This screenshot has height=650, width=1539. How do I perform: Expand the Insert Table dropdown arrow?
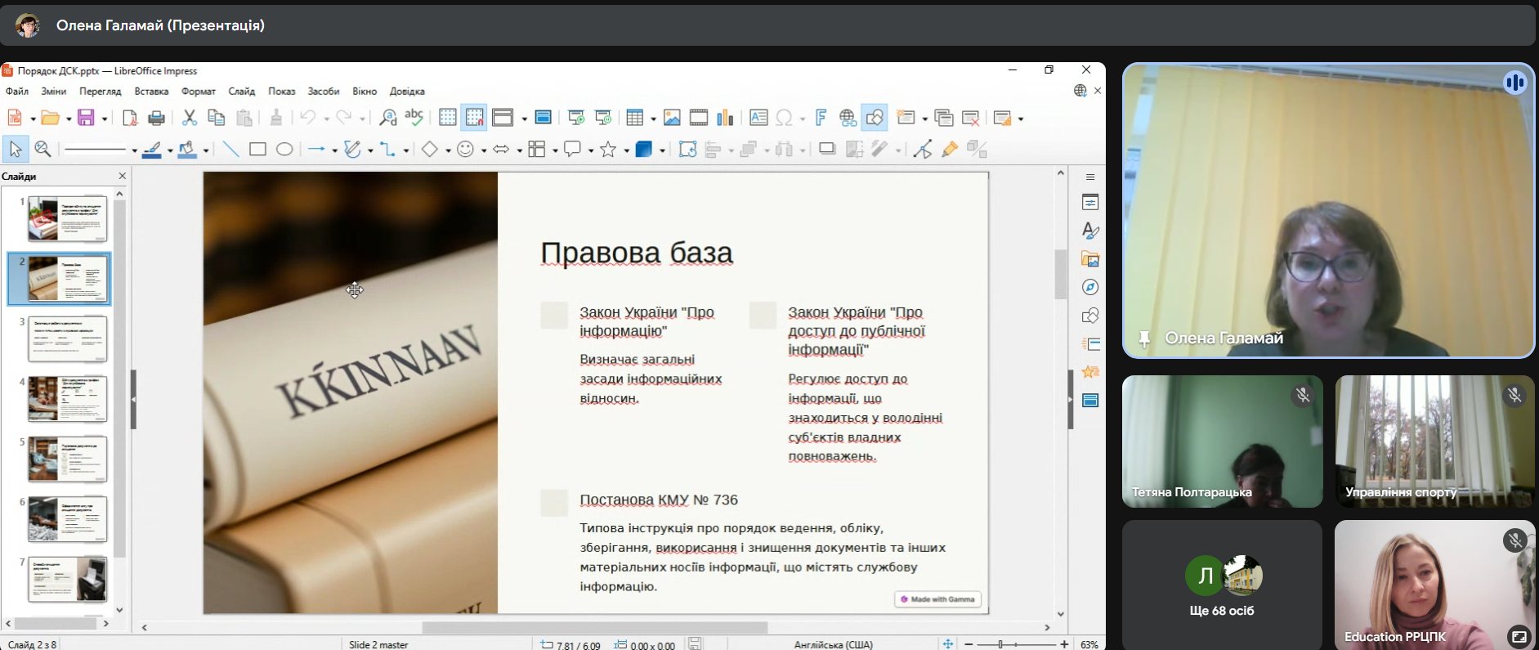click(653, 119)
